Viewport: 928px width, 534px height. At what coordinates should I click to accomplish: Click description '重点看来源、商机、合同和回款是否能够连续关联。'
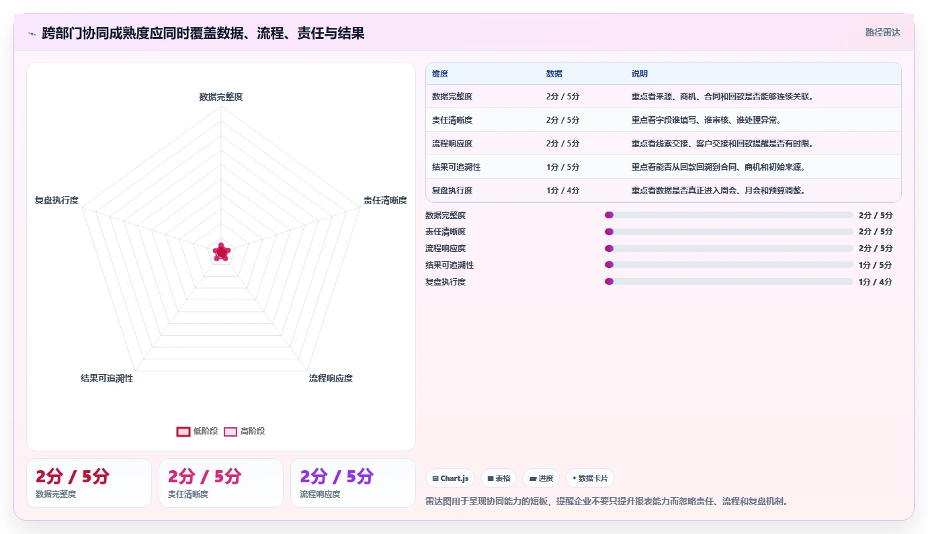coord(723,97)
